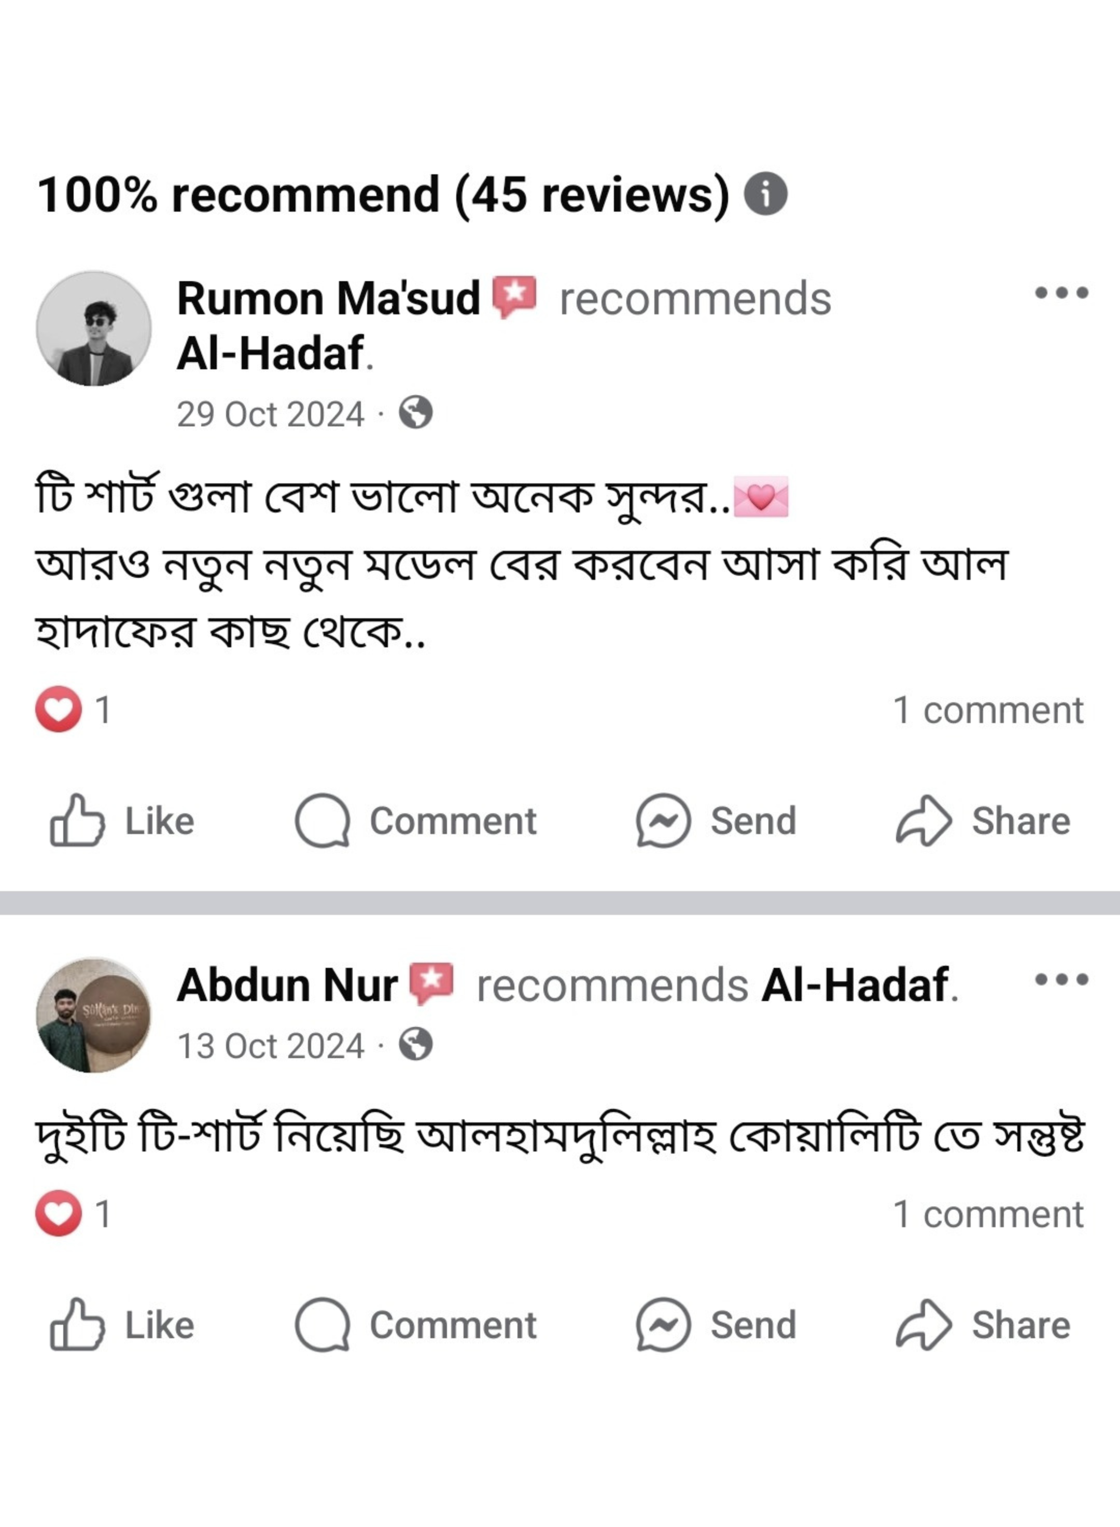Open Rumon Ma'sud's profile picture
Screen dimensions: 1120x1527
[x=93, y=329]
